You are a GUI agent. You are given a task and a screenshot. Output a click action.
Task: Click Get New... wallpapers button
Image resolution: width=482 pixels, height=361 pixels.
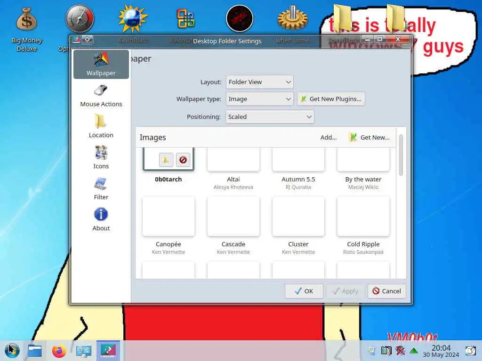(370, 138)
